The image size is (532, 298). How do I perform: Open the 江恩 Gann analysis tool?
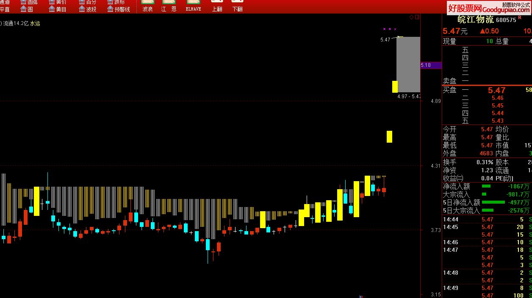[169, 6]
